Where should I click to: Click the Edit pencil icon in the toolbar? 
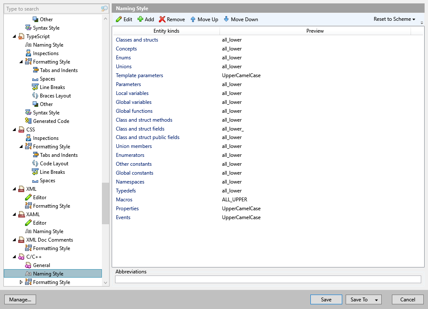tap(119, 19)
